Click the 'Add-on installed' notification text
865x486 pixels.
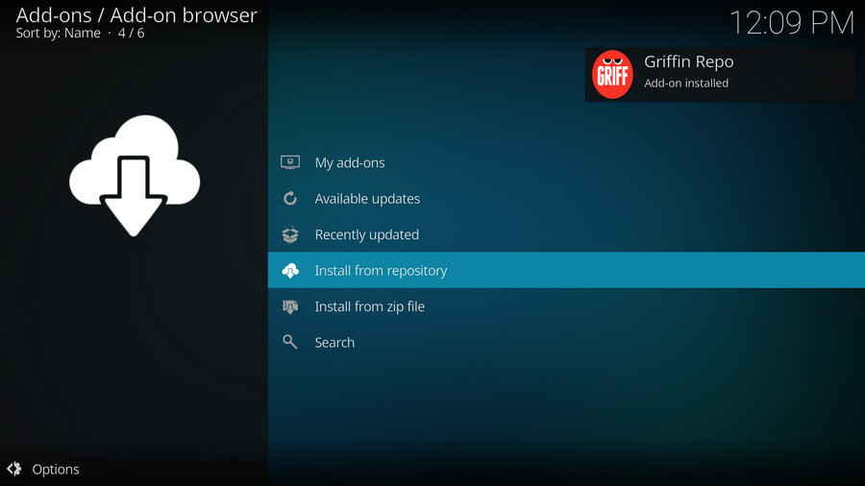(686, 84)
